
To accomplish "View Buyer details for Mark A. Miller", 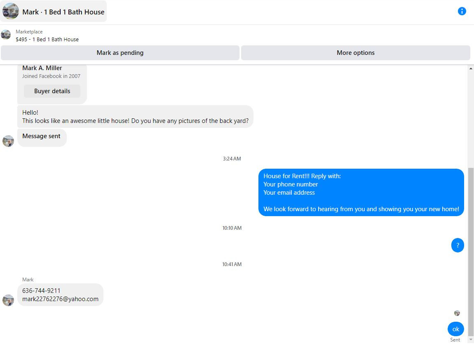I will (52, 91).
